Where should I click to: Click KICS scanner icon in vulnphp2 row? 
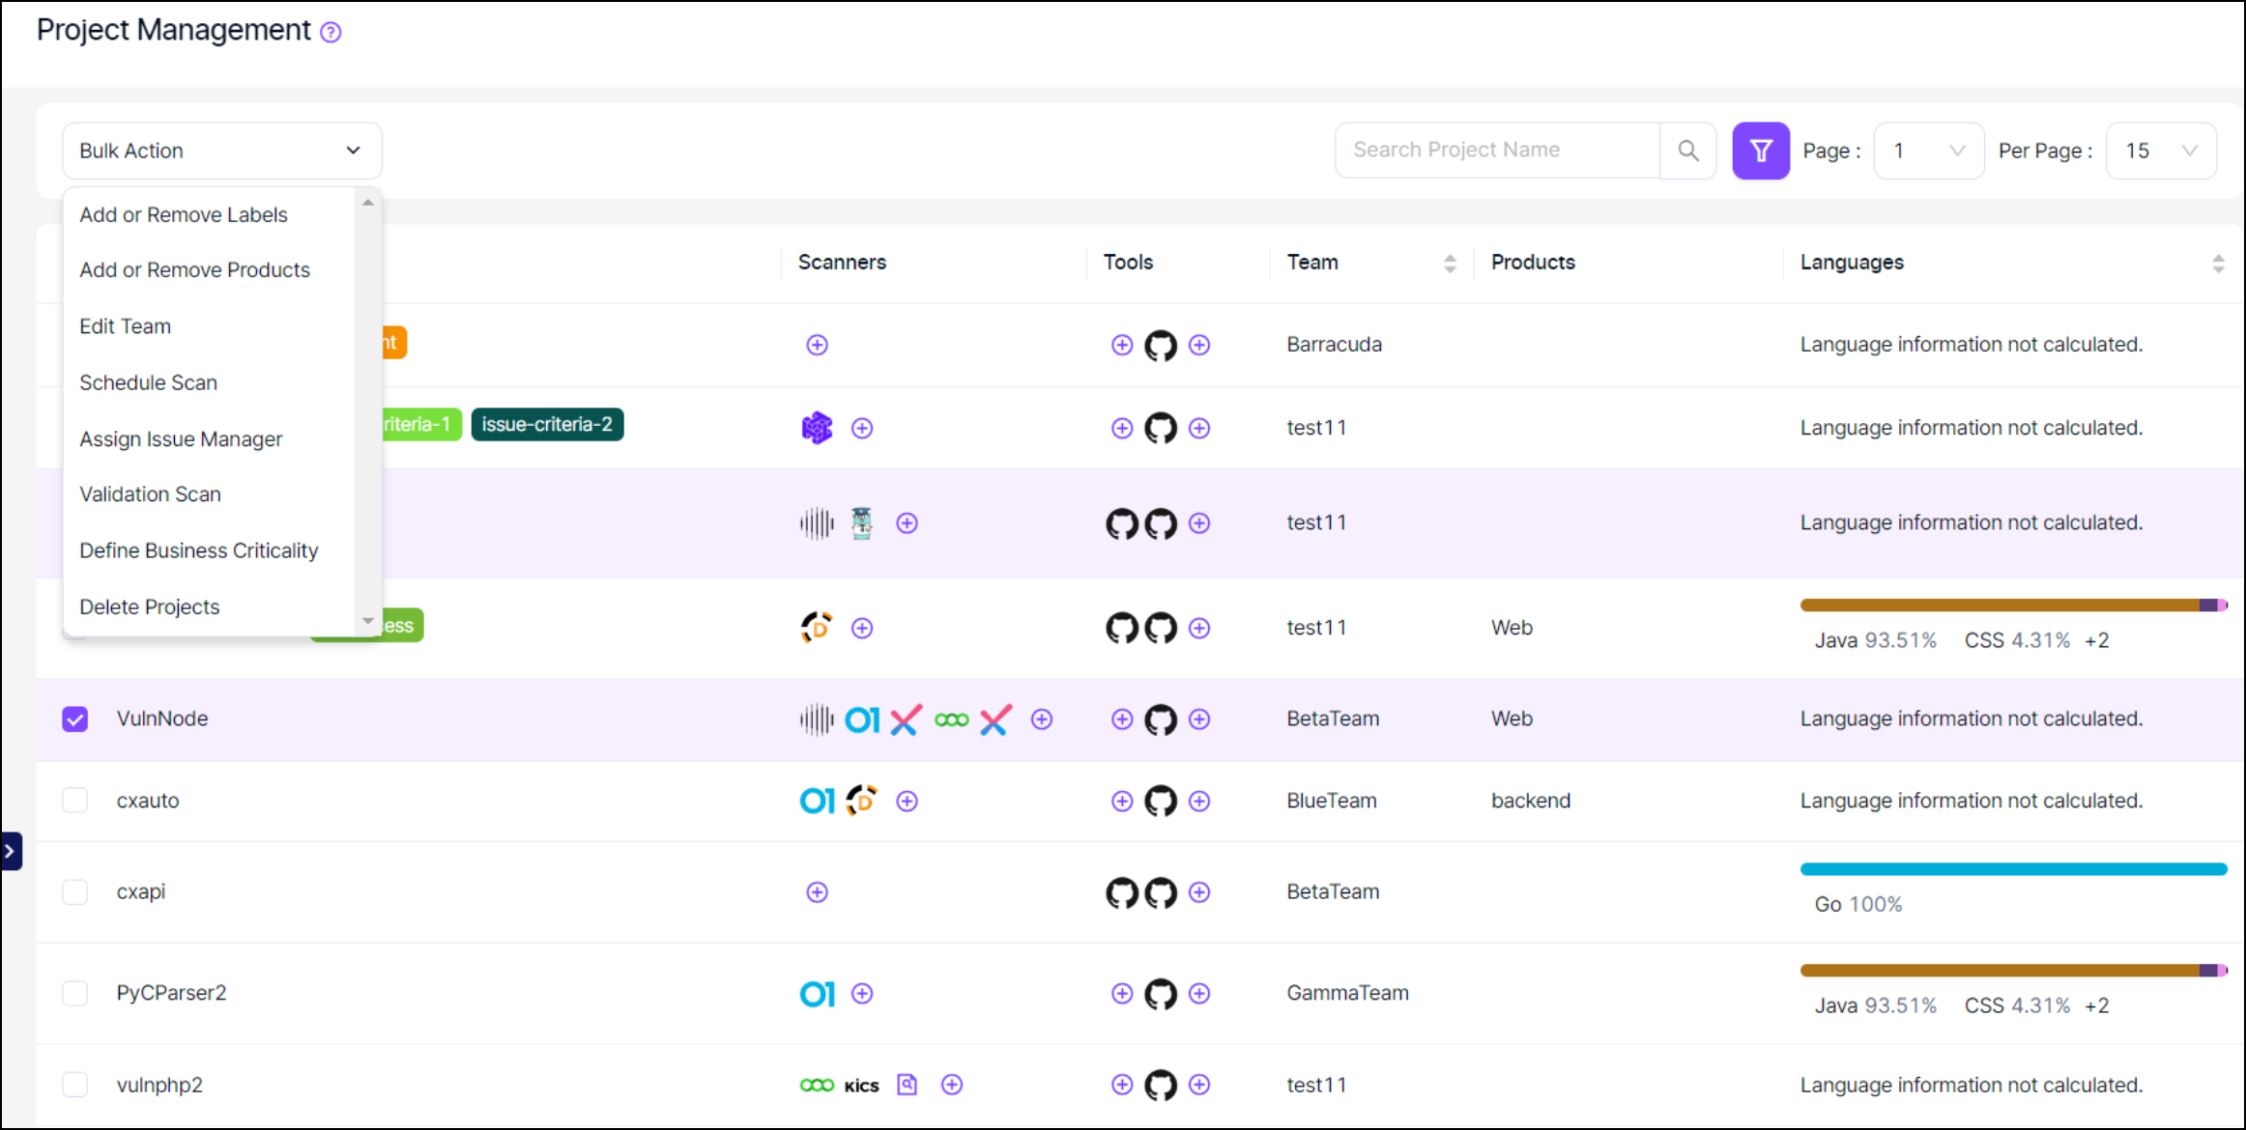(x=860, y=1086)
